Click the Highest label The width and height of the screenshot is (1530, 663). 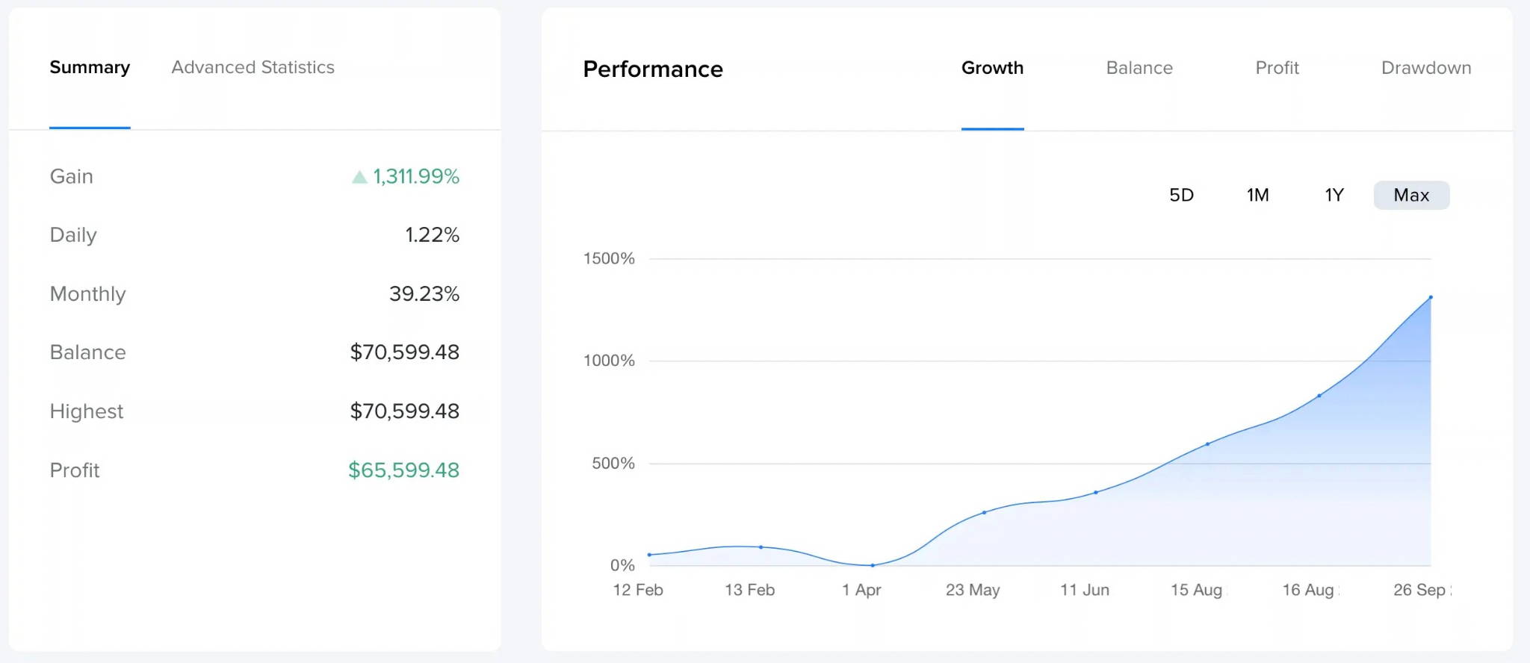(x=87, y=411)
